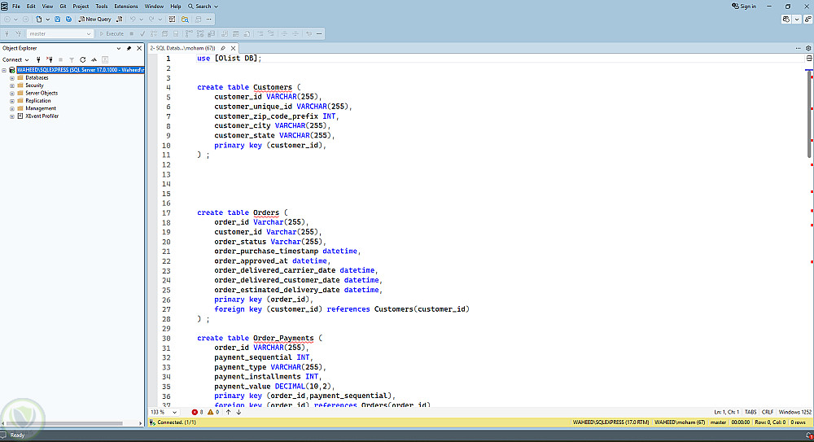Click Sign in link
This screenshot has height=442, width=814.
(744, 7)
